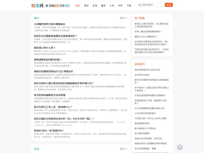
Task: Open the 首页 navigation tab
Action: pos(78,6)
